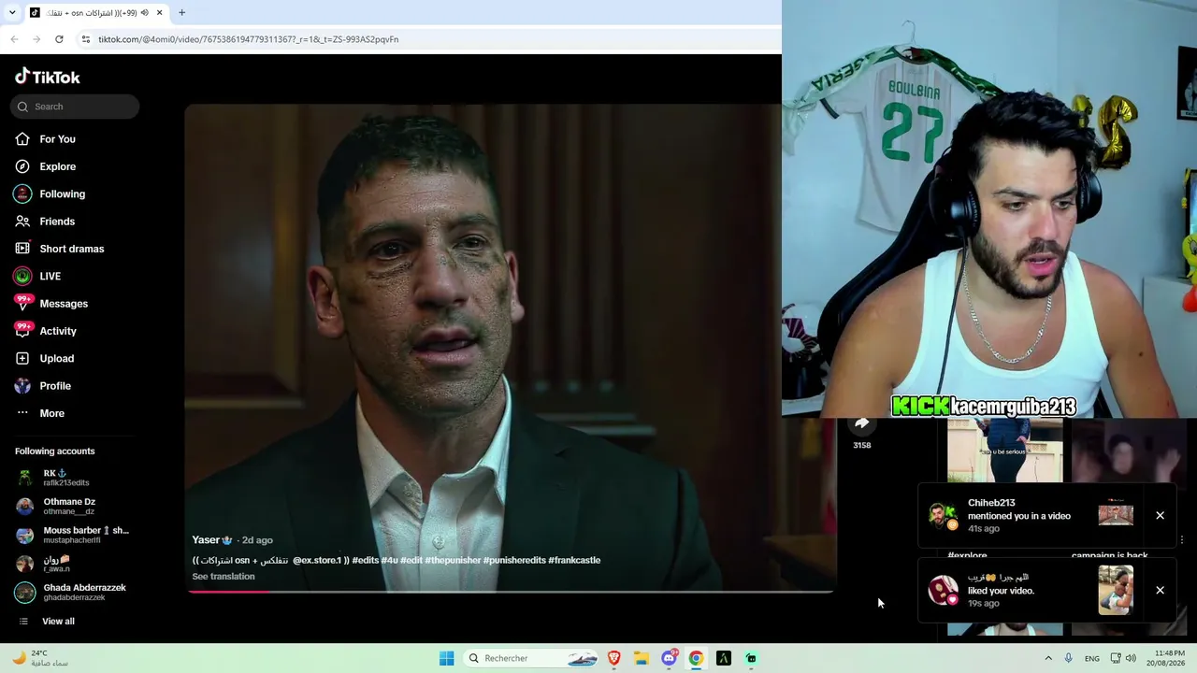
Task: Open the #punisheredits hashtag
Action: pos(514,560)
